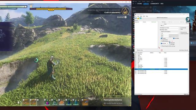Viewport: 196px width, 110px height.
Task: Toggle the Hex checkbox
Action: coord(163,25)
